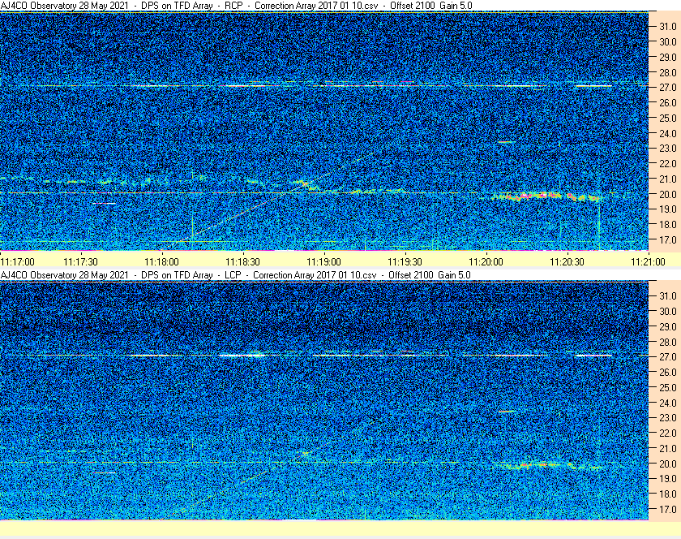Select 28.0 frequency label in LCP panel

(668, 342)
